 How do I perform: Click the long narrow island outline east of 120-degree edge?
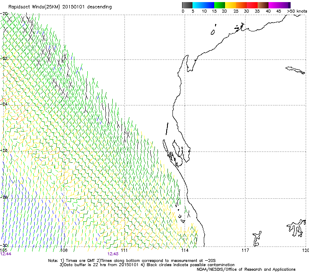295,70
